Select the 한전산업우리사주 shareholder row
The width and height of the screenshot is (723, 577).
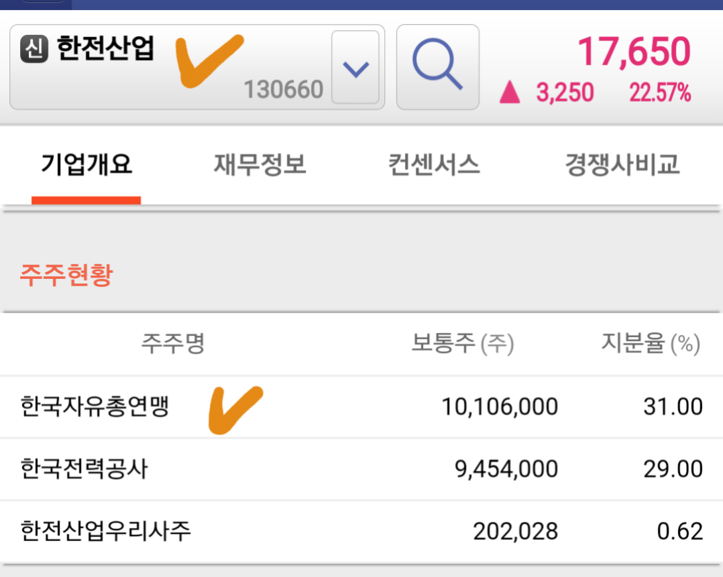[361, 531]
